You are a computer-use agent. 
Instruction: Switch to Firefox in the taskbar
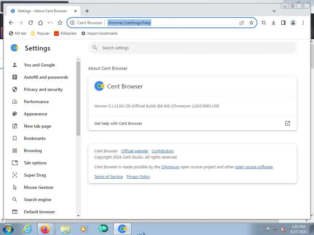(x=45, y=229)
